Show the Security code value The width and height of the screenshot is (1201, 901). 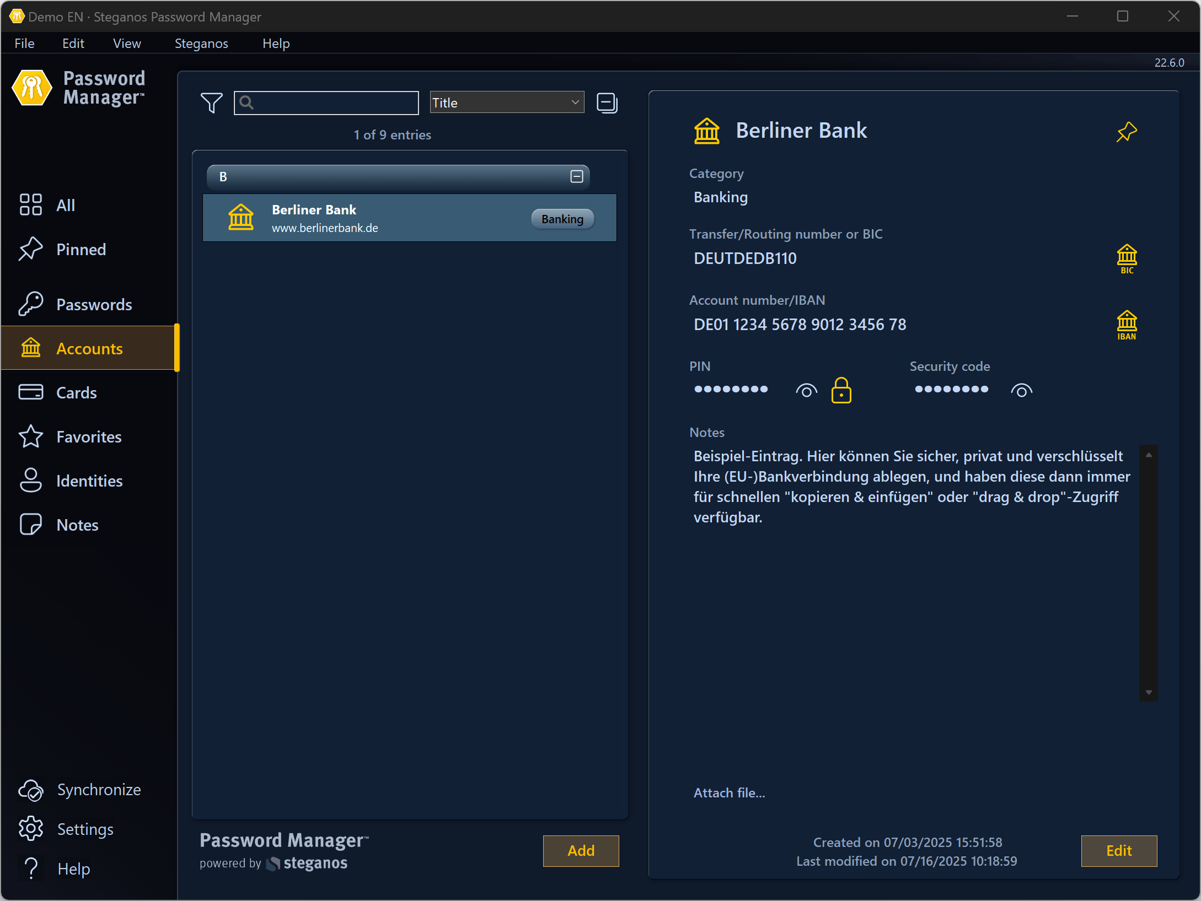pos(1021,390)
